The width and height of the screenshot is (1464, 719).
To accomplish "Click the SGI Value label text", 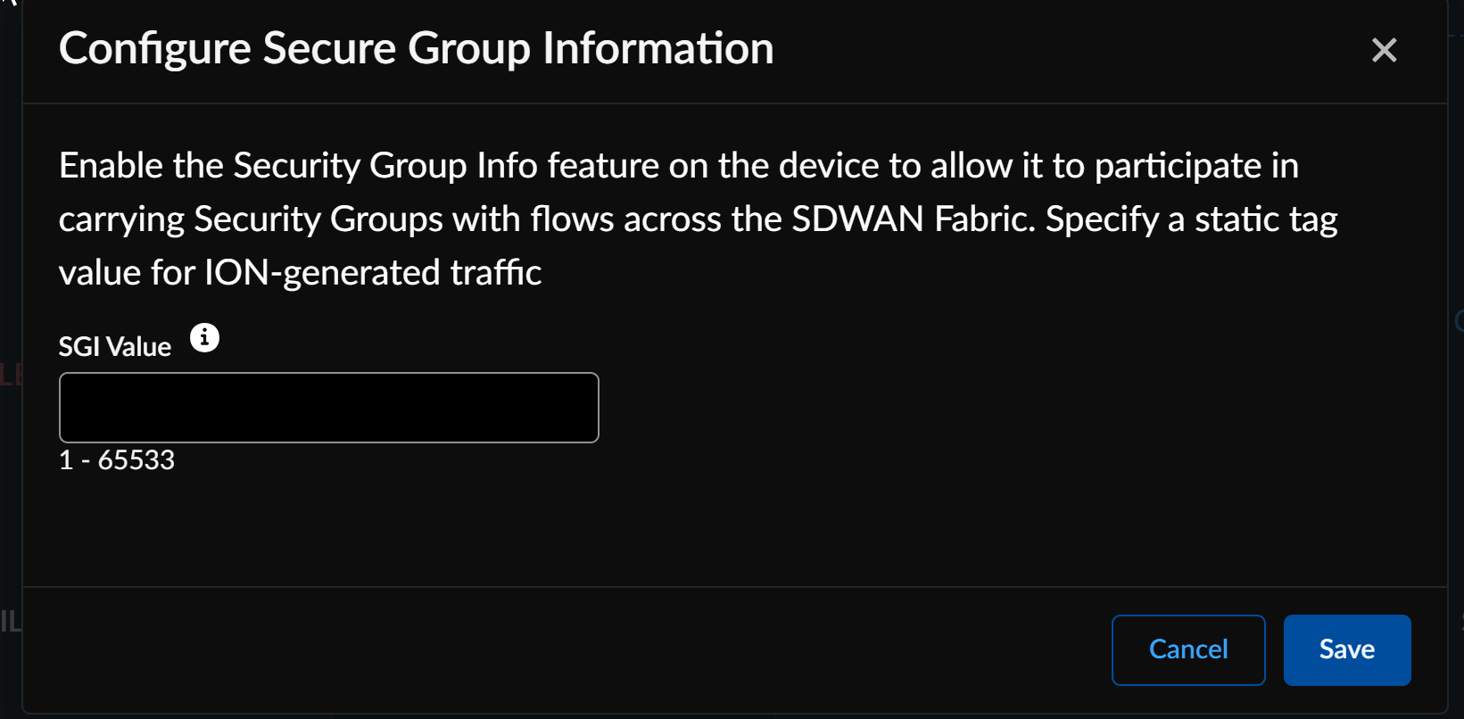I will pyautogui.click(x=114, y=346).
